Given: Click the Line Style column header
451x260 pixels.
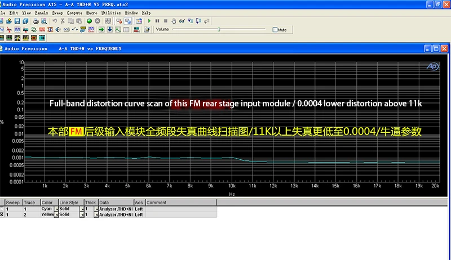Looking at the screenshot, I should click(72, 203).
